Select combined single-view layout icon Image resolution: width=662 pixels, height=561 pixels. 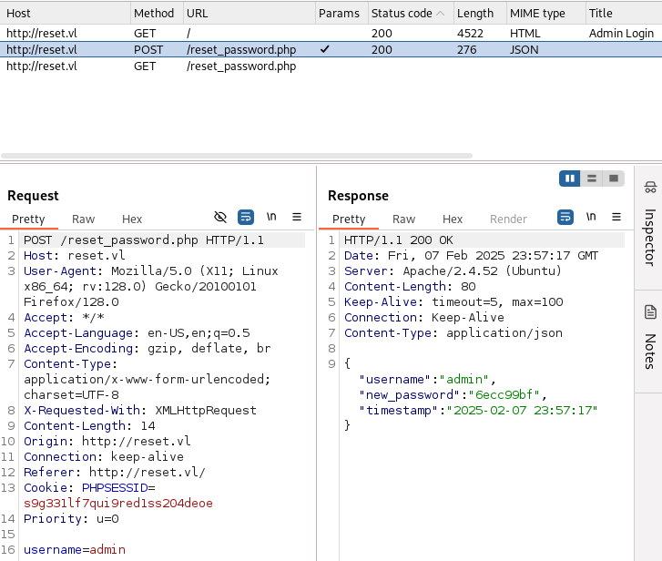click(x=614, y=178)
